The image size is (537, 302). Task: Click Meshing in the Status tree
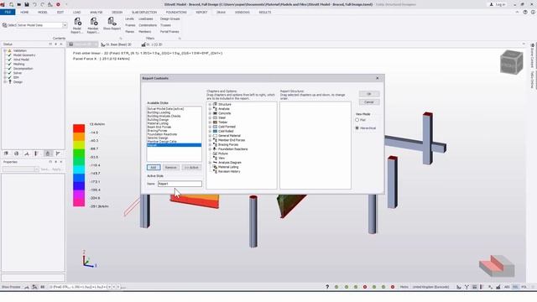(x=18, y=64)
